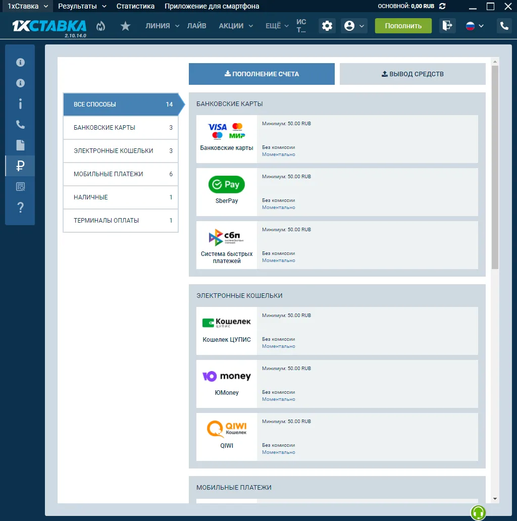
Task: Click the vertical scrollbar of the payment list
Action: (x=495, y=167)
